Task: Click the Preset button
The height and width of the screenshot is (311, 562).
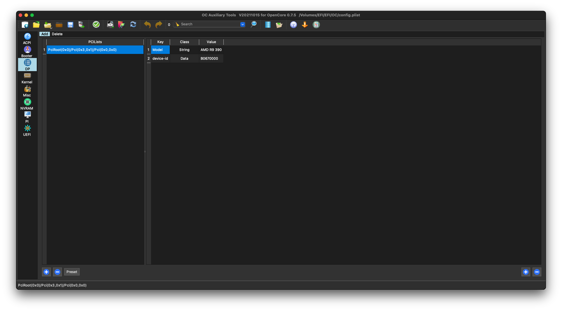Action: click(x=72, y=272)
